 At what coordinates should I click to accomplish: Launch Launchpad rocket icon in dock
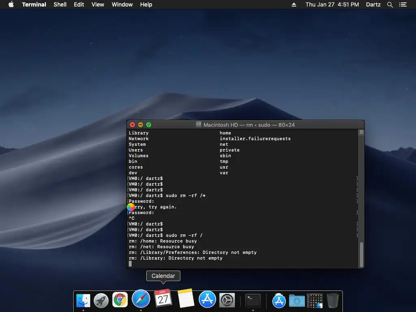[x=101, y=300]
